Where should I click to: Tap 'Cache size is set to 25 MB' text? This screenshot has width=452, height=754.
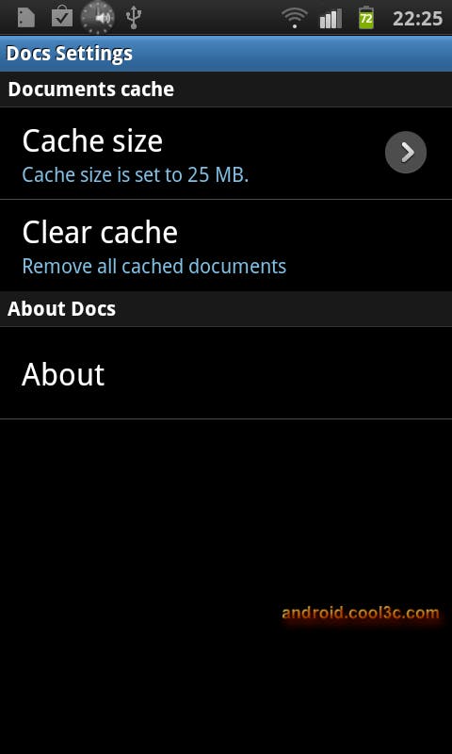[x=136, y=175]
